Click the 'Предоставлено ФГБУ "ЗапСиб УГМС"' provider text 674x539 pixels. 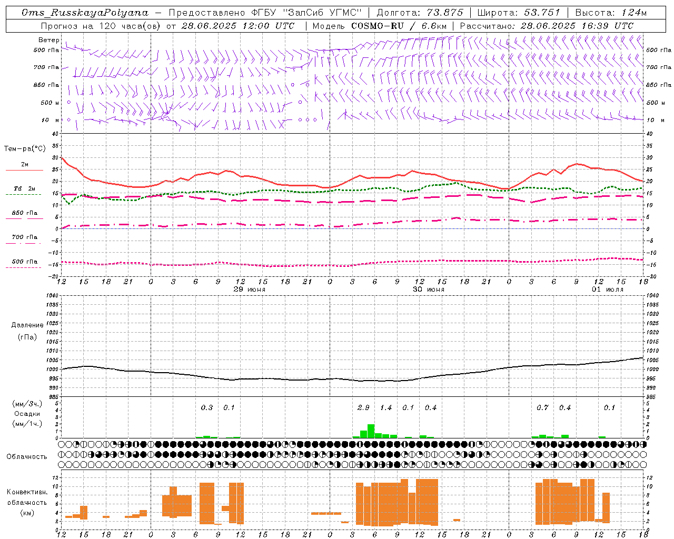click(265, 13)
